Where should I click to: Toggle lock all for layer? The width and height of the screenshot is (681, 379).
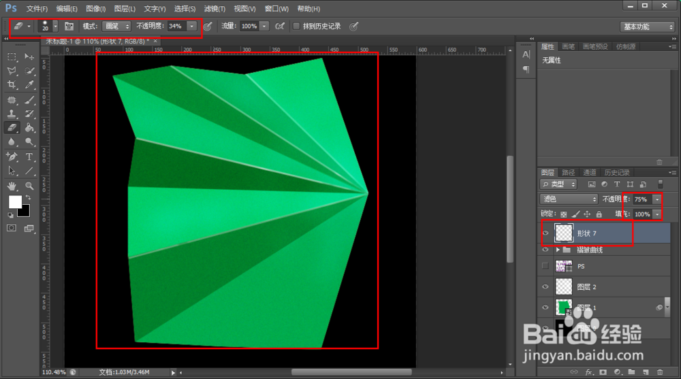(x=599, y=214)
